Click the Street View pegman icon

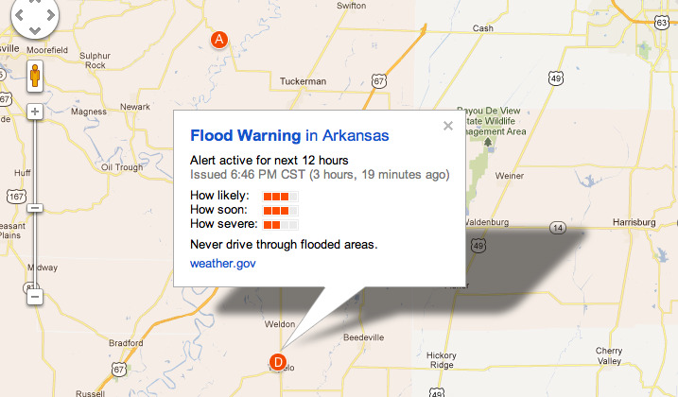pos(34,76)
